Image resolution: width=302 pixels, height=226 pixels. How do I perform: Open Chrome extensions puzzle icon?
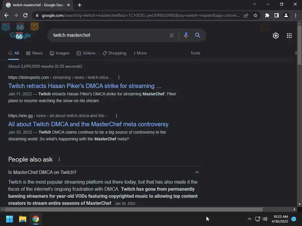click(x=267, y=15)
